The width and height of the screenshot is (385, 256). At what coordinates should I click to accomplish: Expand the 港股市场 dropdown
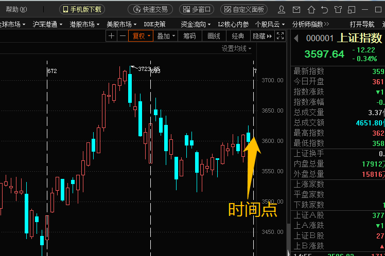tap(84, 24)
